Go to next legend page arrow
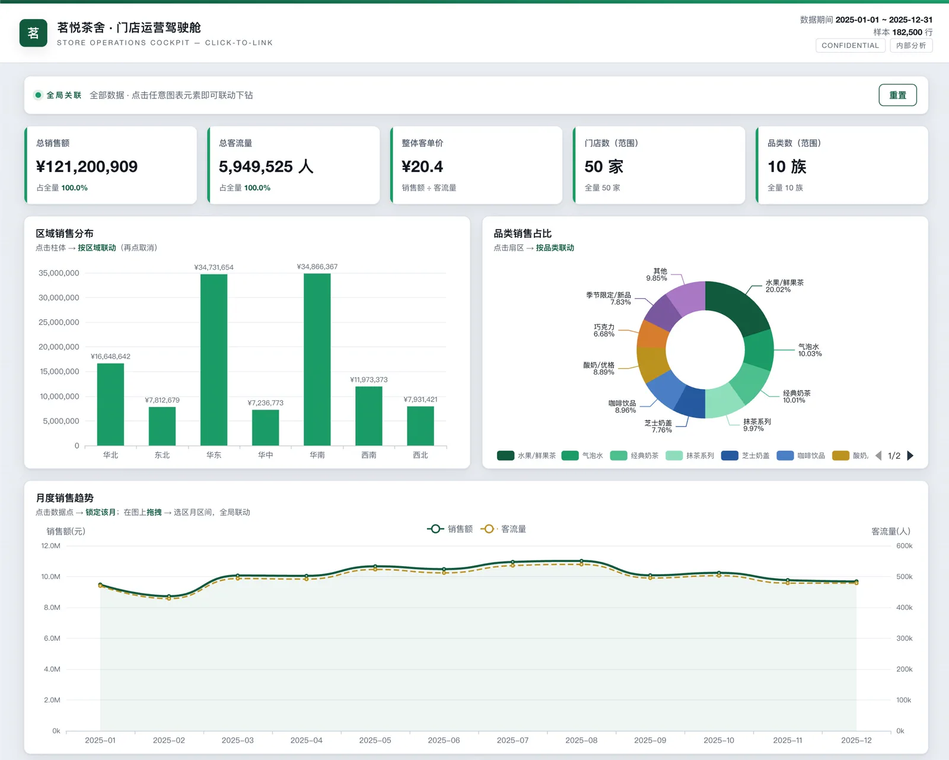 click(x=910, y=455)
